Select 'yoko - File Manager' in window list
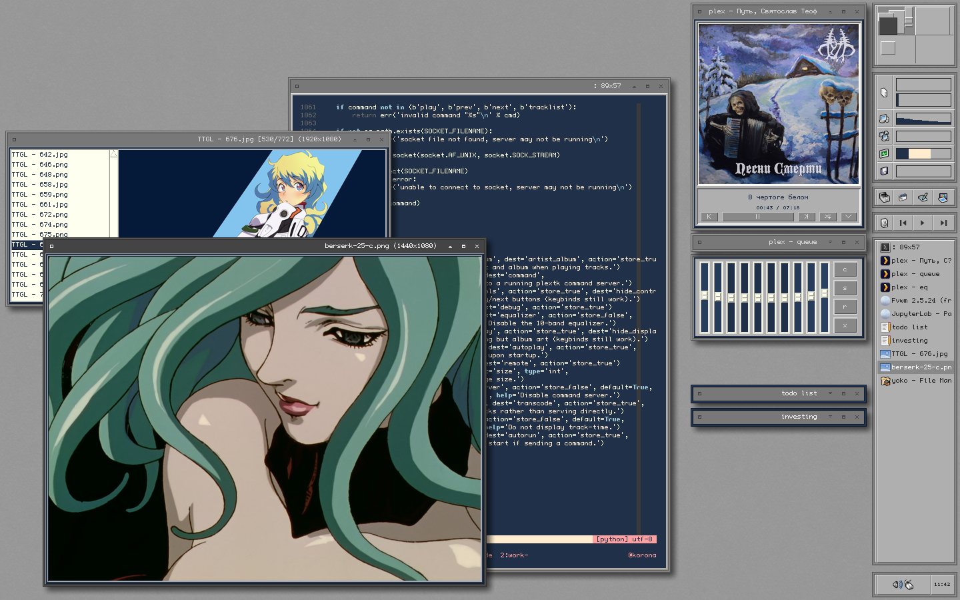This screenshot has height=600, width=960. click(x=916, y=380)
